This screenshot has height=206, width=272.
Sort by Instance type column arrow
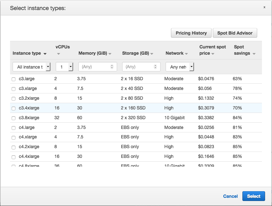45,54
